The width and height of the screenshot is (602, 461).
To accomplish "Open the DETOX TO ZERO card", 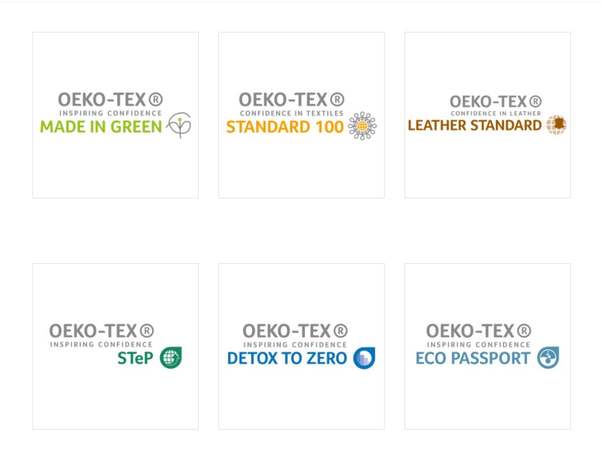I will 301,347.
